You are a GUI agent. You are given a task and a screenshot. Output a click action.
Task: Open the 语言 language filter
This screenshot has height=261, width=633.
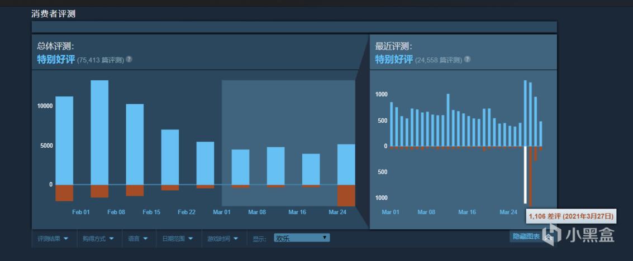[x=137, y=238]
